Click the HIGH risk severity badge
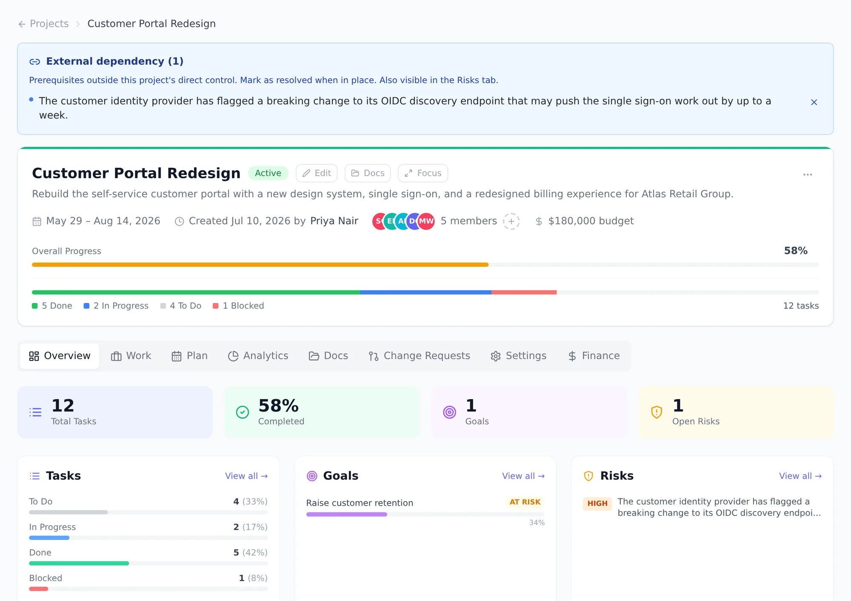 pyautogui.click(x=597, y=504)
